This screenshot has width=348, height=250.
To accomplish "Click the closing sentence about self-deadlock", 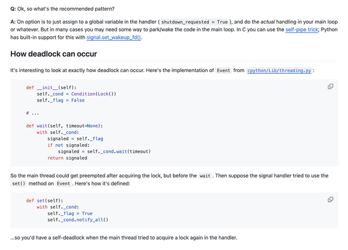I will (x=124, y=238).
